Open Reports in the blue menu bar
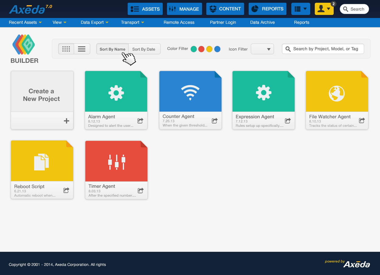The height and width of the screenshot is (275, 380). tap(302, 22)
